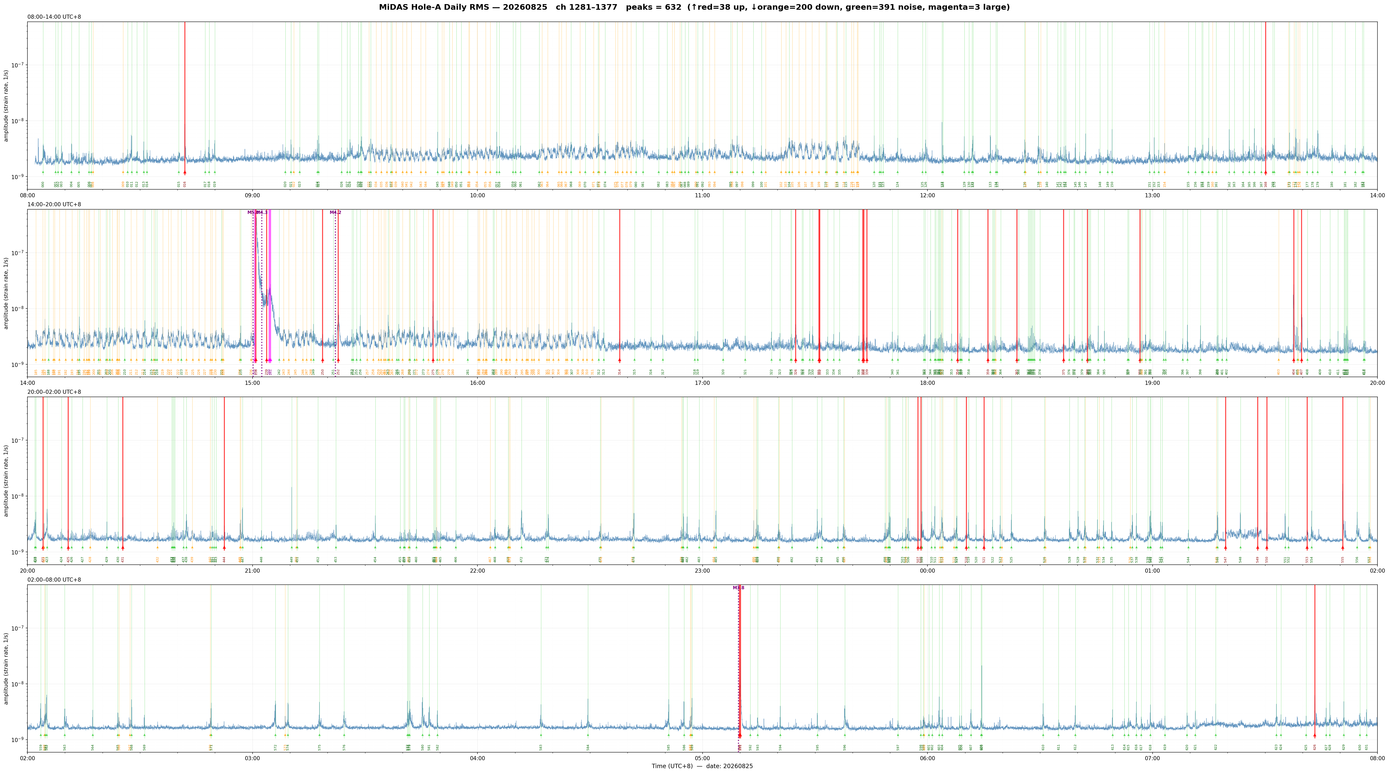Screen dimensions: 1389x773
Task: Click the red peak number 016
Action: (x=185, y=184)
